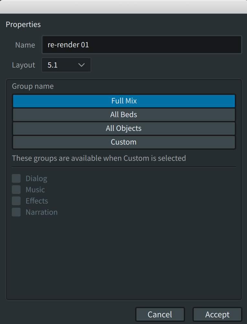
Task: Check the Music group option
Action: click(x=16, y=189)
